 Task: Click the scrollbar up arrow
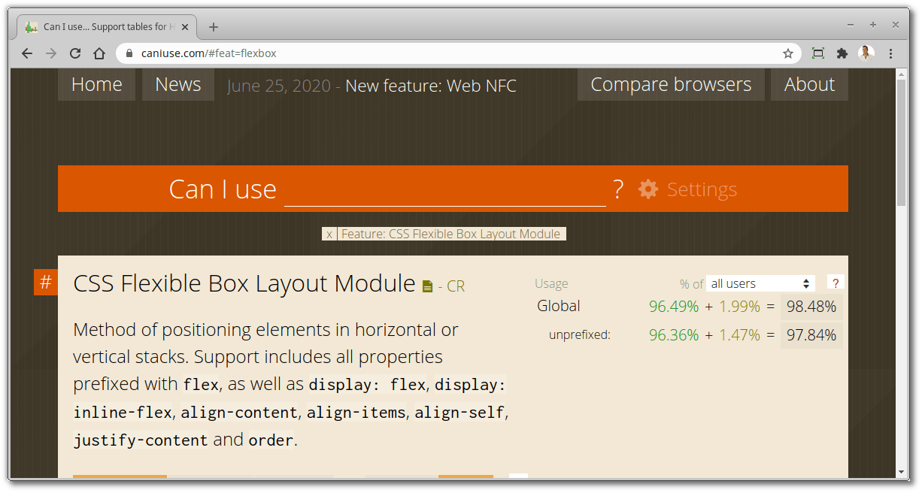tap(902, 74)
